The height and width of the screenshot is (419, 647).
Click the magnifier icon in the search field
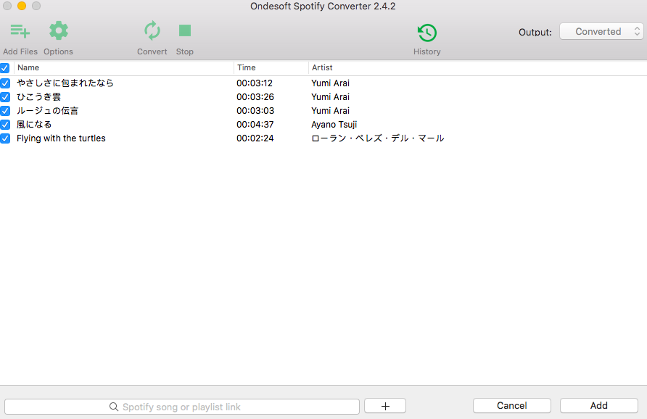click(x=113, y=407)
